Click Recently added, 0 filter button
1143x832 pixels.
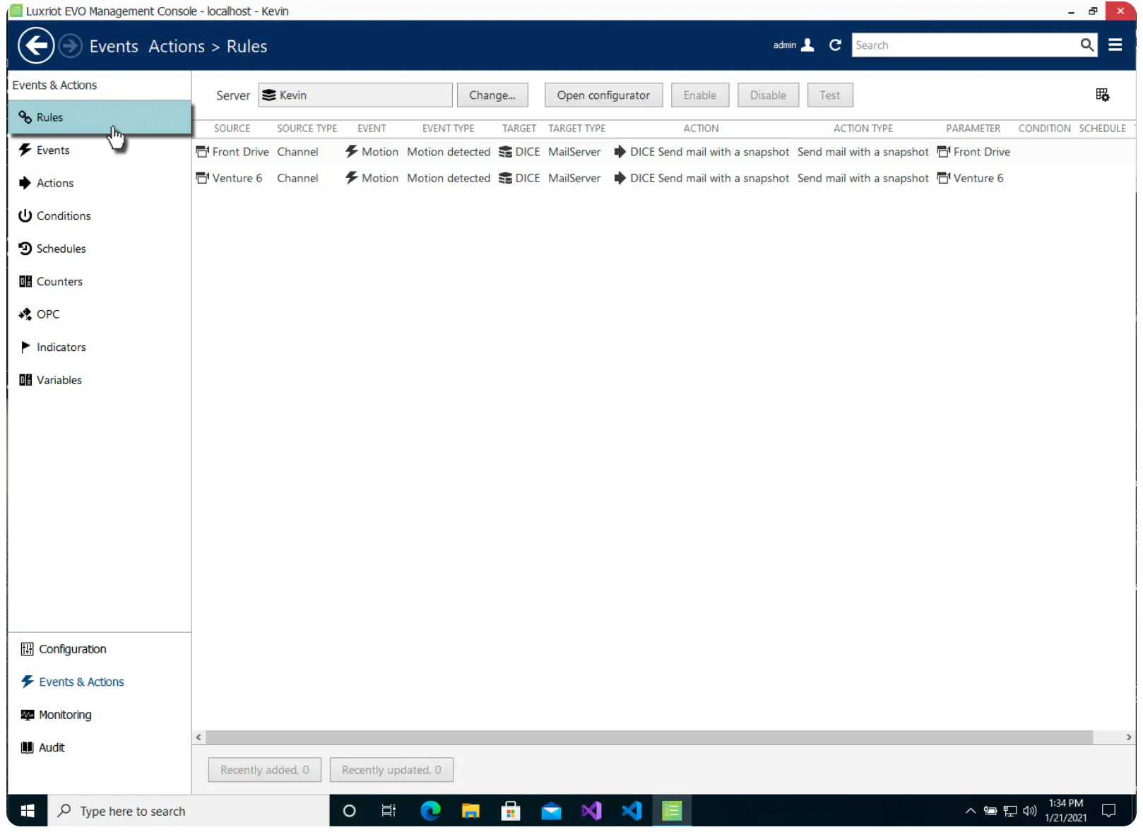point(265,770)
